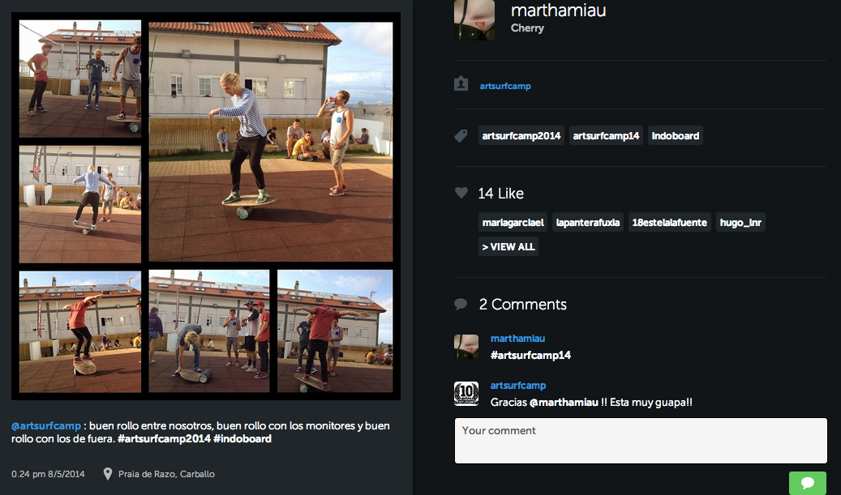Open marthamiau profile avatar at top
The image size is (841, 495).
474,19
